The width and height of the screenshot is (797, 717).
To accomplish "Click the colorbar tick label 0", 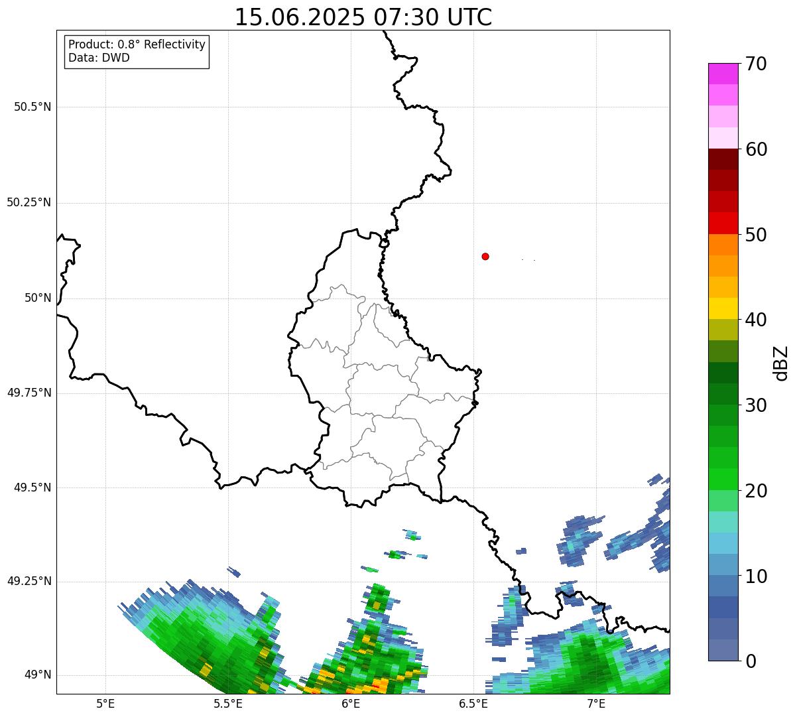I will (x=751, y=661).
